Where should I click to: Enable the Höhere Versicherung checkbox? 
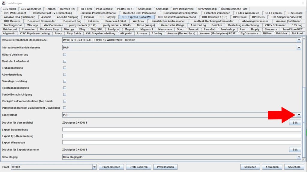pyautogui.click(x=65, y=55)
